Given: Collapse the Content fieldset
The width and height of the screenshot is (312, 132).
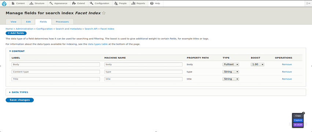Looking at the screenshot, I should pos(17,51).
